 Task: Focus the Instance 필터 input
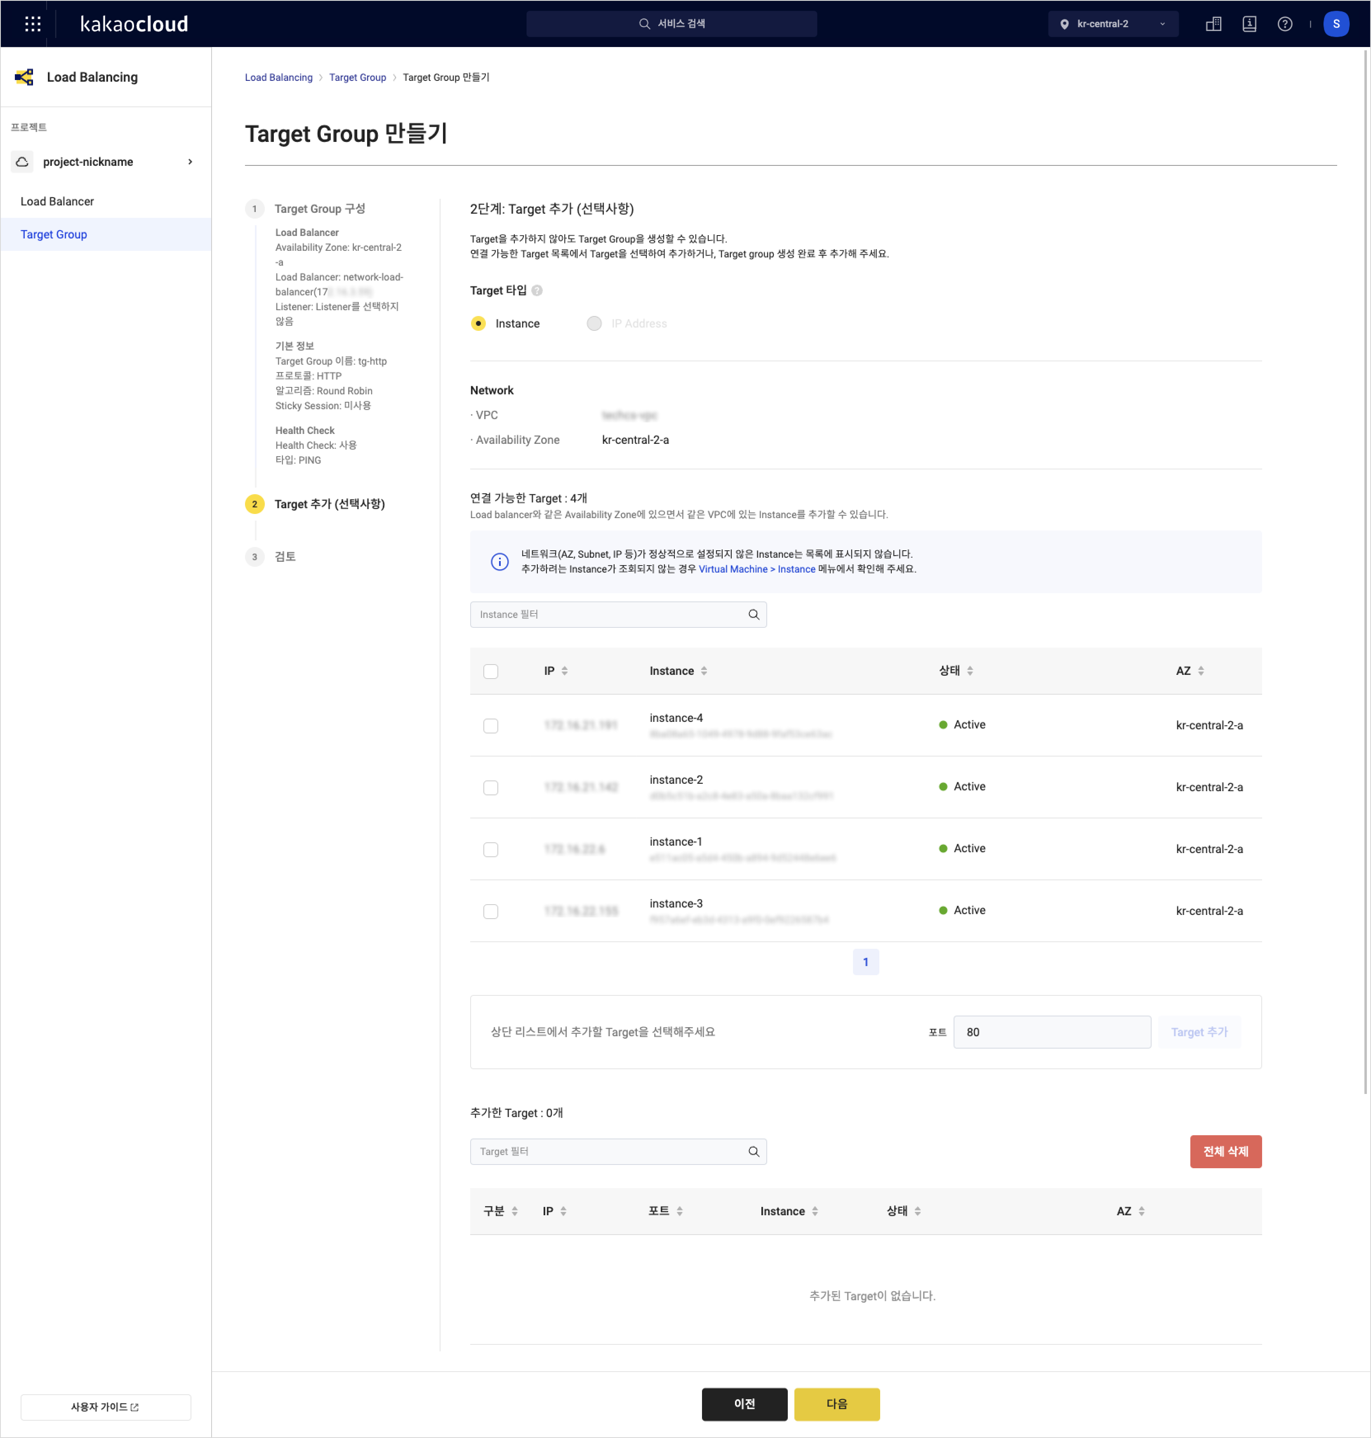(x=618, y=615)
